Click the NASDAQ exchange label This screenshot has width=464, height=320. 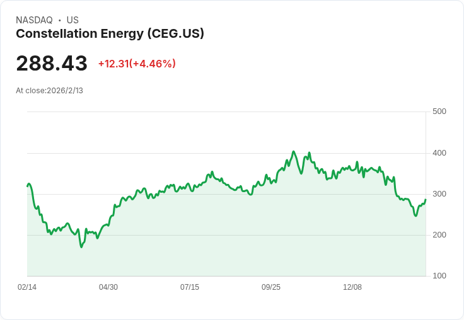(x=35, y=20)
